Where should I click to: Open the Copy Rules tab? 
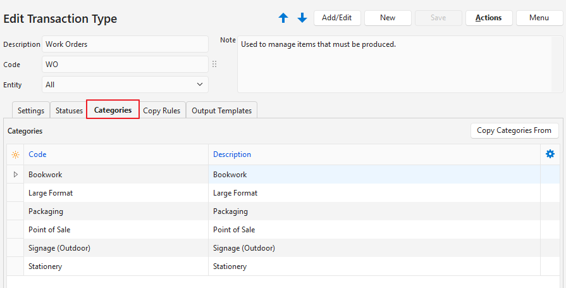(161, 110)
